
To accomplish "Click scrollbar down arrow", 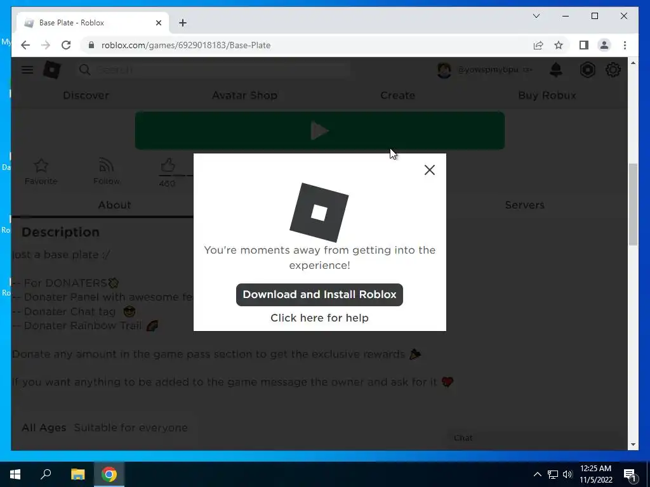I will tap(633, 445).
